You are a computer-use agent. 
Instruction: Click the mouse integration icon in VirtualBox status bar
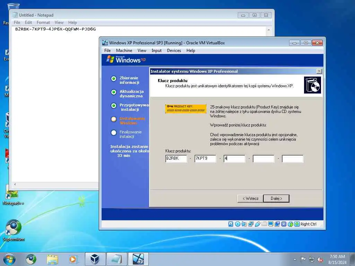(x=290, y=224)
